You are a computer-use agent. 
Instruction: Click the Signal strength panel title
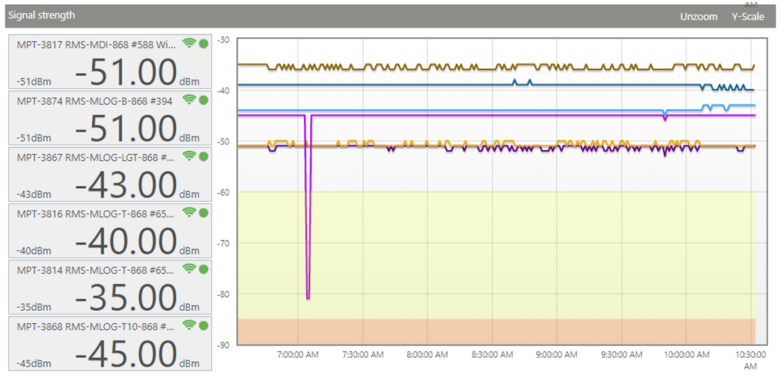pyautogui.click(x=41, y=15)
